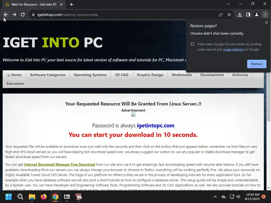The width and height of the screenshot is (271, 203).
Task: Open a new tab with the plus button
Action: [71, 4]
